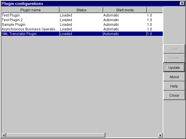Select the XML Translator Plugin row
186x139 pixels.
click(82, 34)
